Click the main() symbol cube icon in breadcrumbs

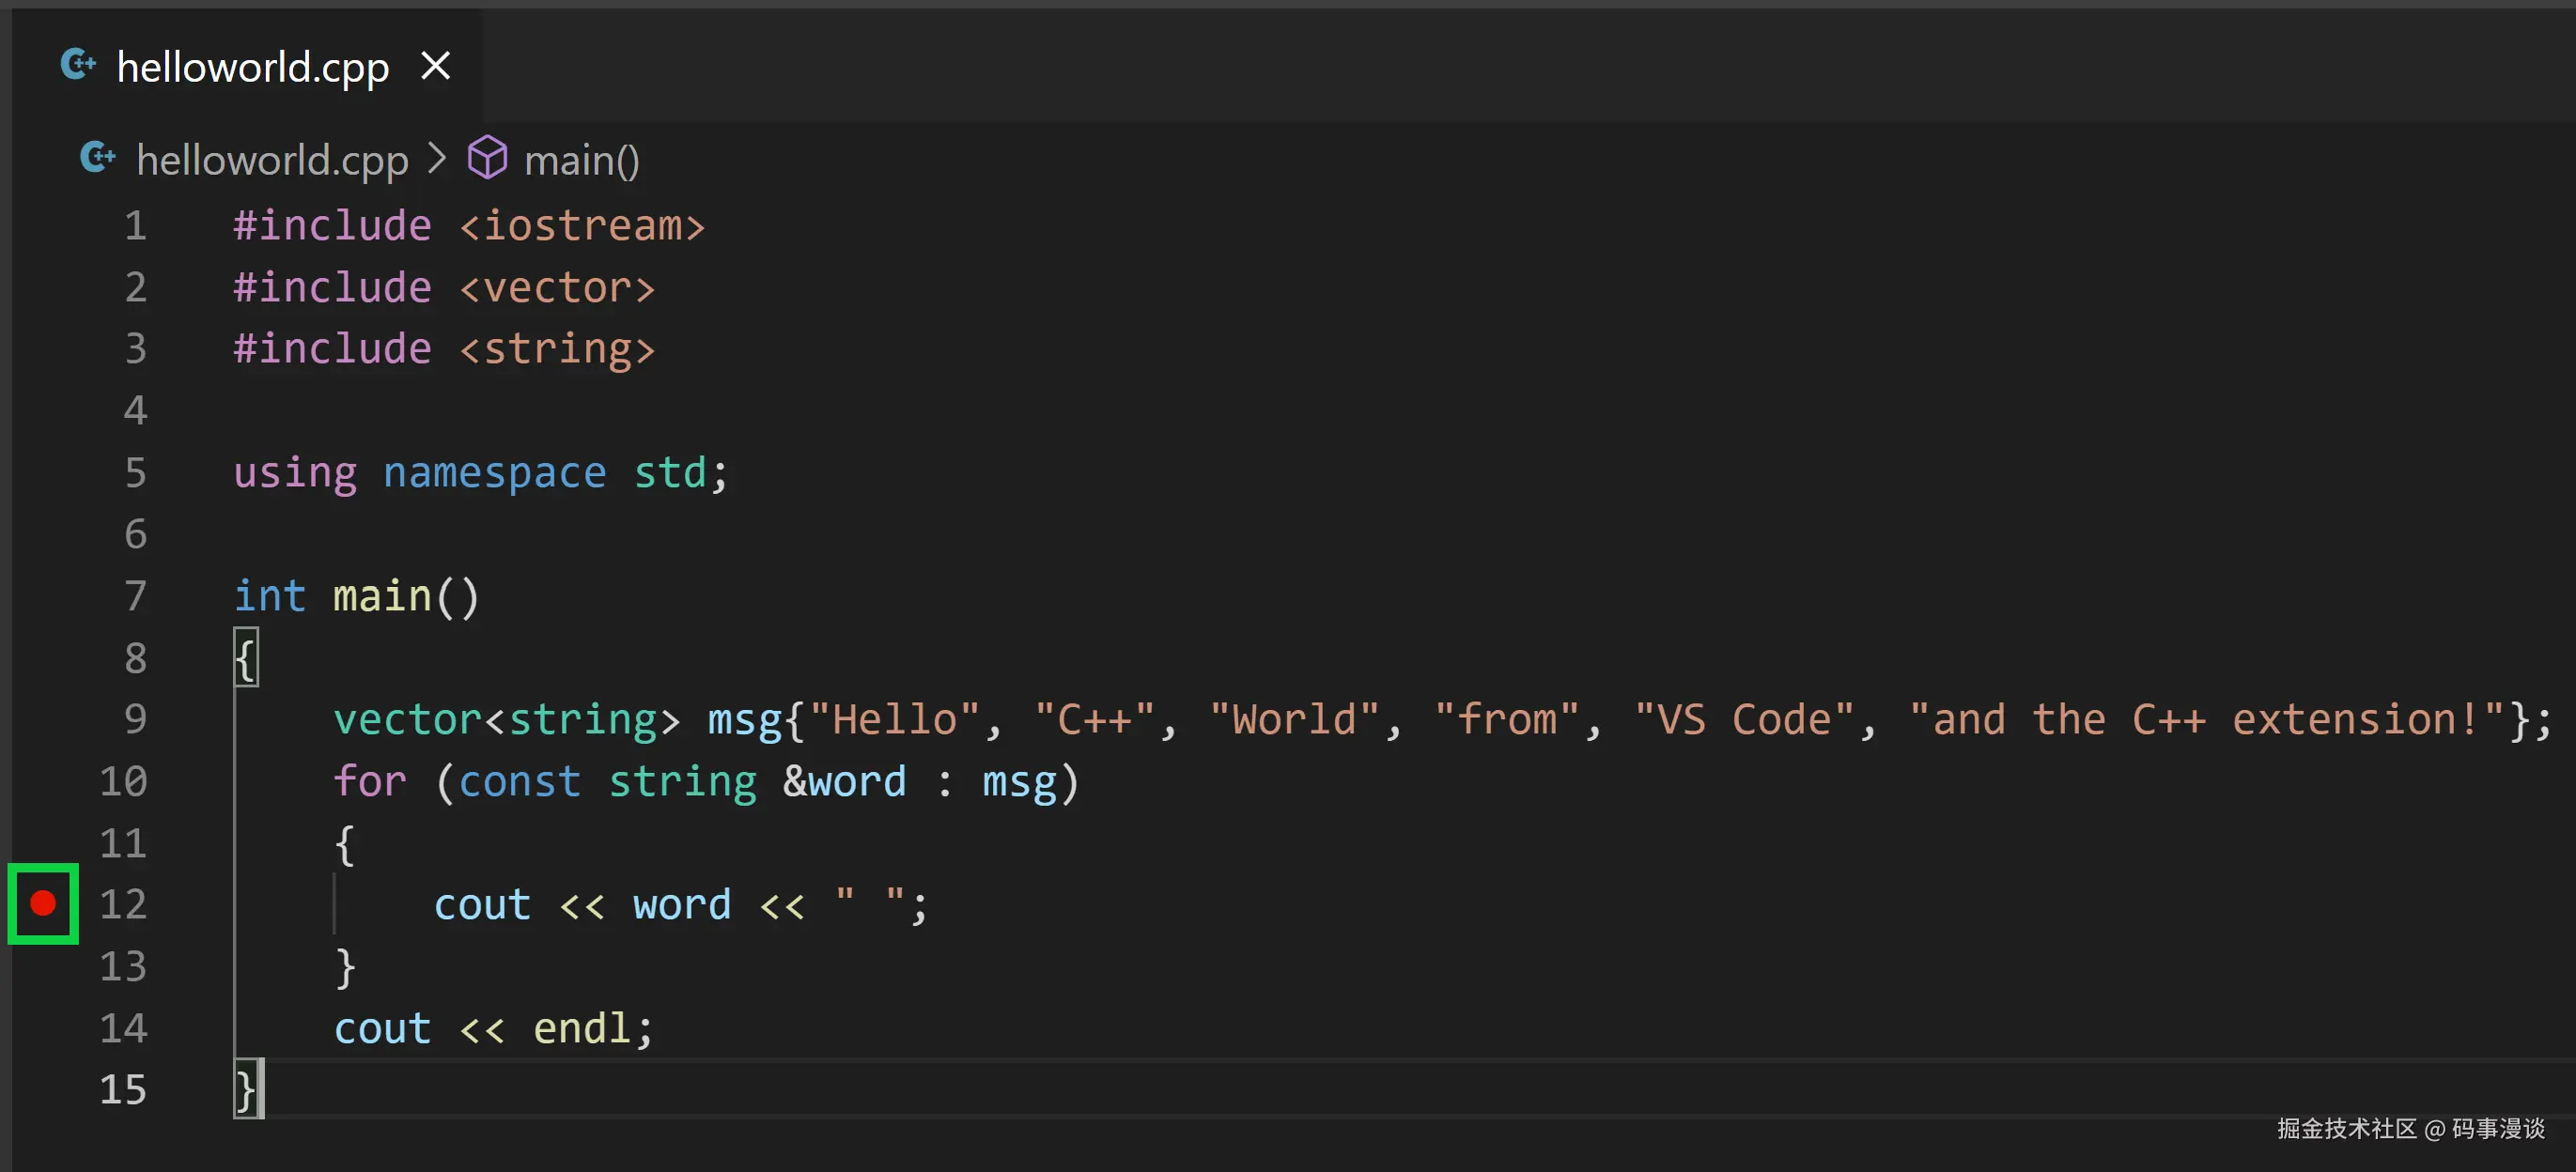pyautogui.click(x=488, y=157)
